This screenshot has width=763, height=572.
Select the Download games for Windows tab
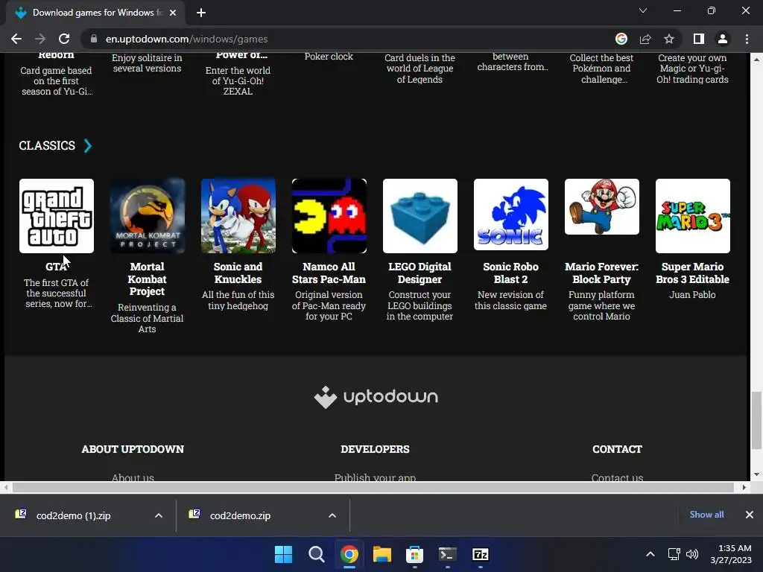coord(95,13)
